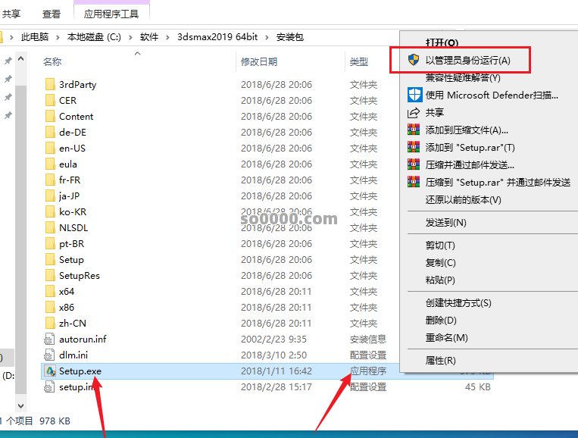Open the 发送到(N) submenu
The height and width of the screenshot is (438, 578).
[x=445, y=222]
